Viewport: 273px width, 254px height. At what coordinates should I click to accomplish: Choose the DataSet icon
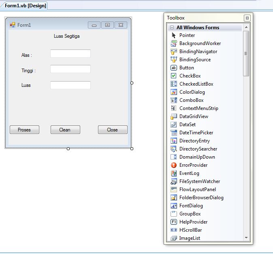click(174, 125)
